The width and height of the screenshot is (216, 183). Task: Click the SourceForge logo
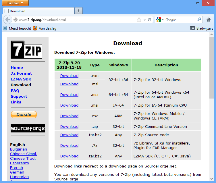[x=28, y=128]
